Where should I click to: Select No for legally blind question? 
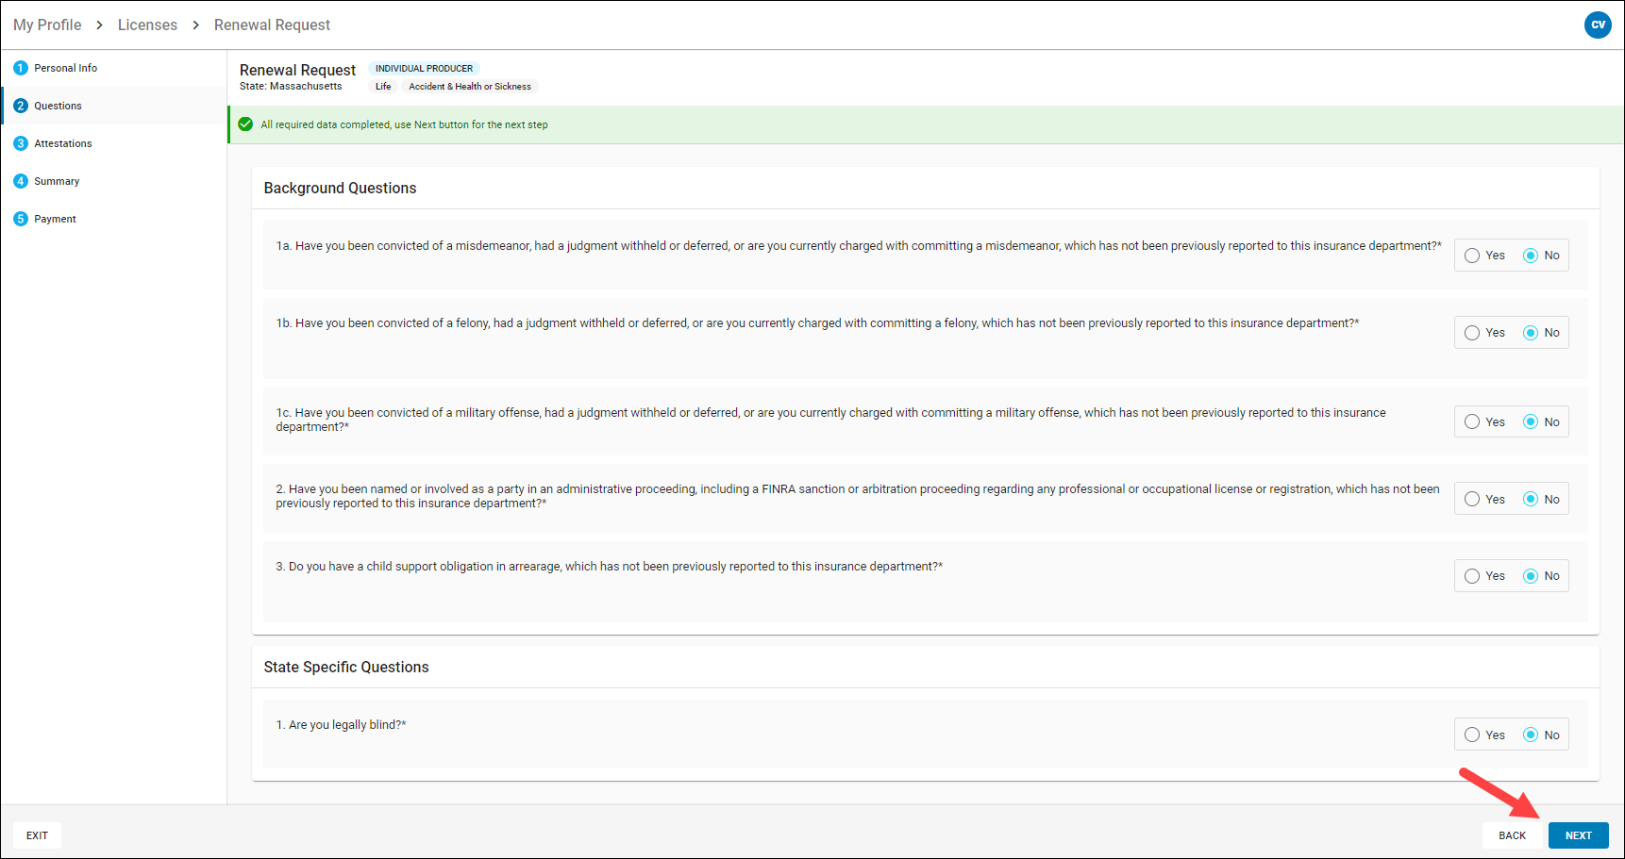pyautogui.click(x=1531, y=735)
